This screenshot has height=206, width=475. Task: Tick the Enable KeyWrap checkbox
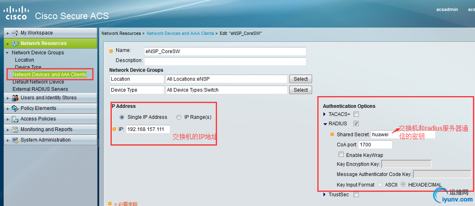point(341,154)
